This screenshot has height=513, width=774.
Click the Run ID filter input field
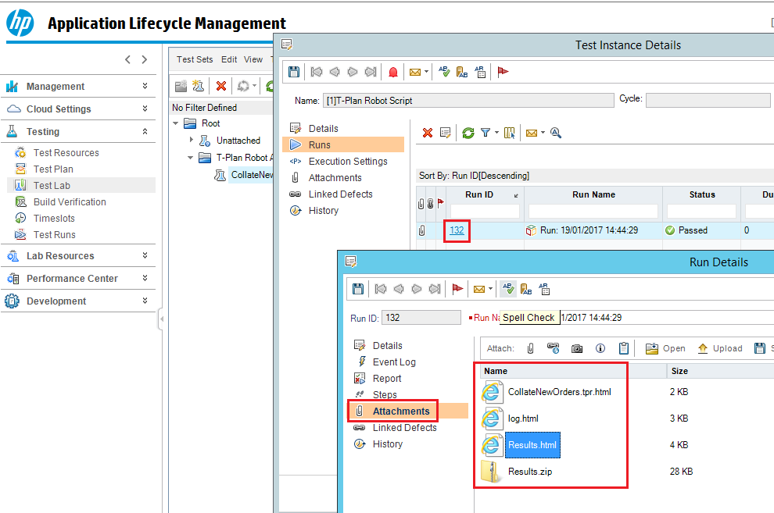click(485, 212)
